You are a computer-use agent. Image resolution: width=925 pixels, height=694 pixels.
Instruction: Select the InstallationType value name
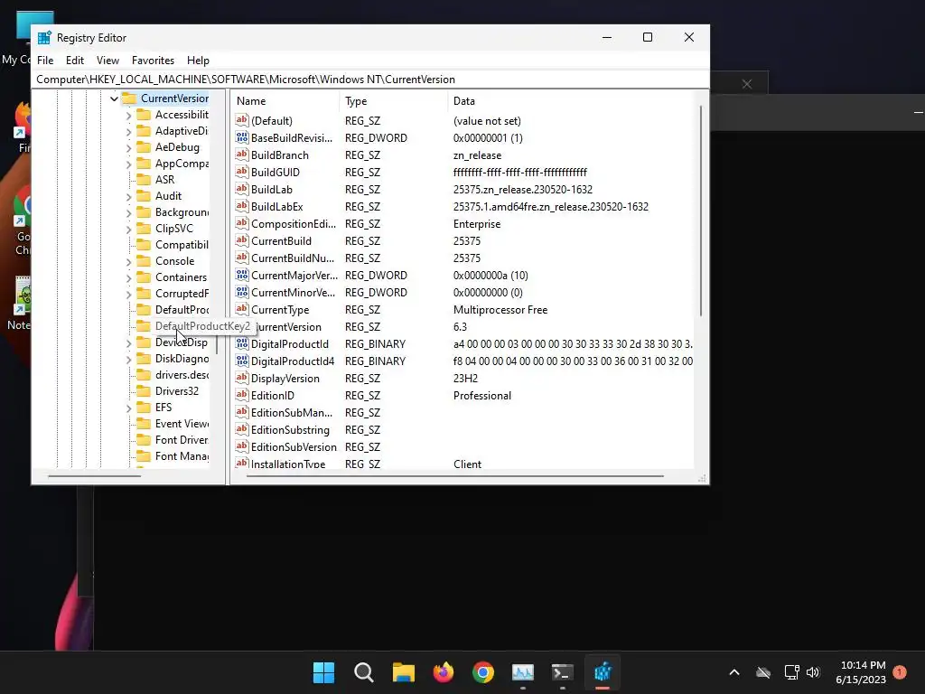288,464
